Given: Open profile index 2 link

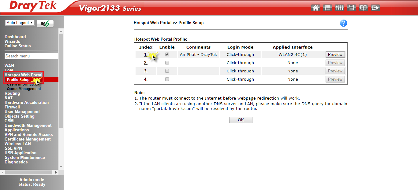Looking at the screenshot, I should (x=146, y=63).
